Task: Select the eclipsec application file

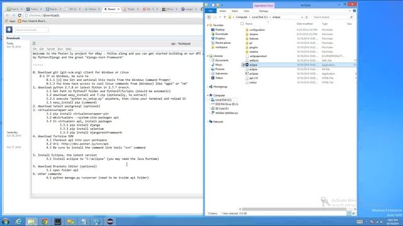Action: click(252, 74)
